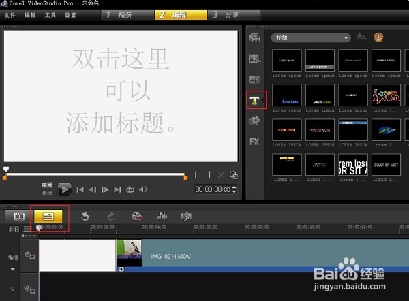Set mark-in with left bracket

(196, 175)
